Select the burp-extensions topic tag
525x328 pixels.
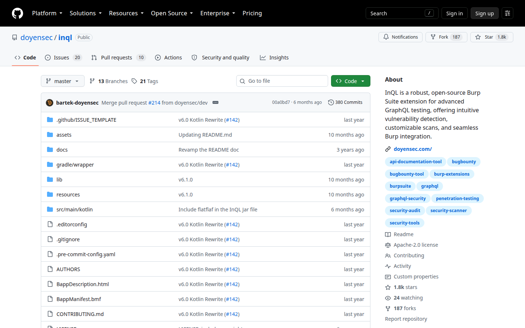(x=452, y=174)
